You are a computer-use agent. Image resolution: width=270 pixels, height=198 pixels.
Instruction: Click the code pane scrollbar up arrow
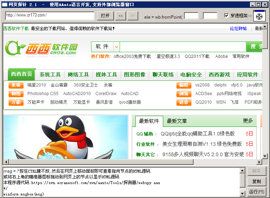tap(242, 170)
